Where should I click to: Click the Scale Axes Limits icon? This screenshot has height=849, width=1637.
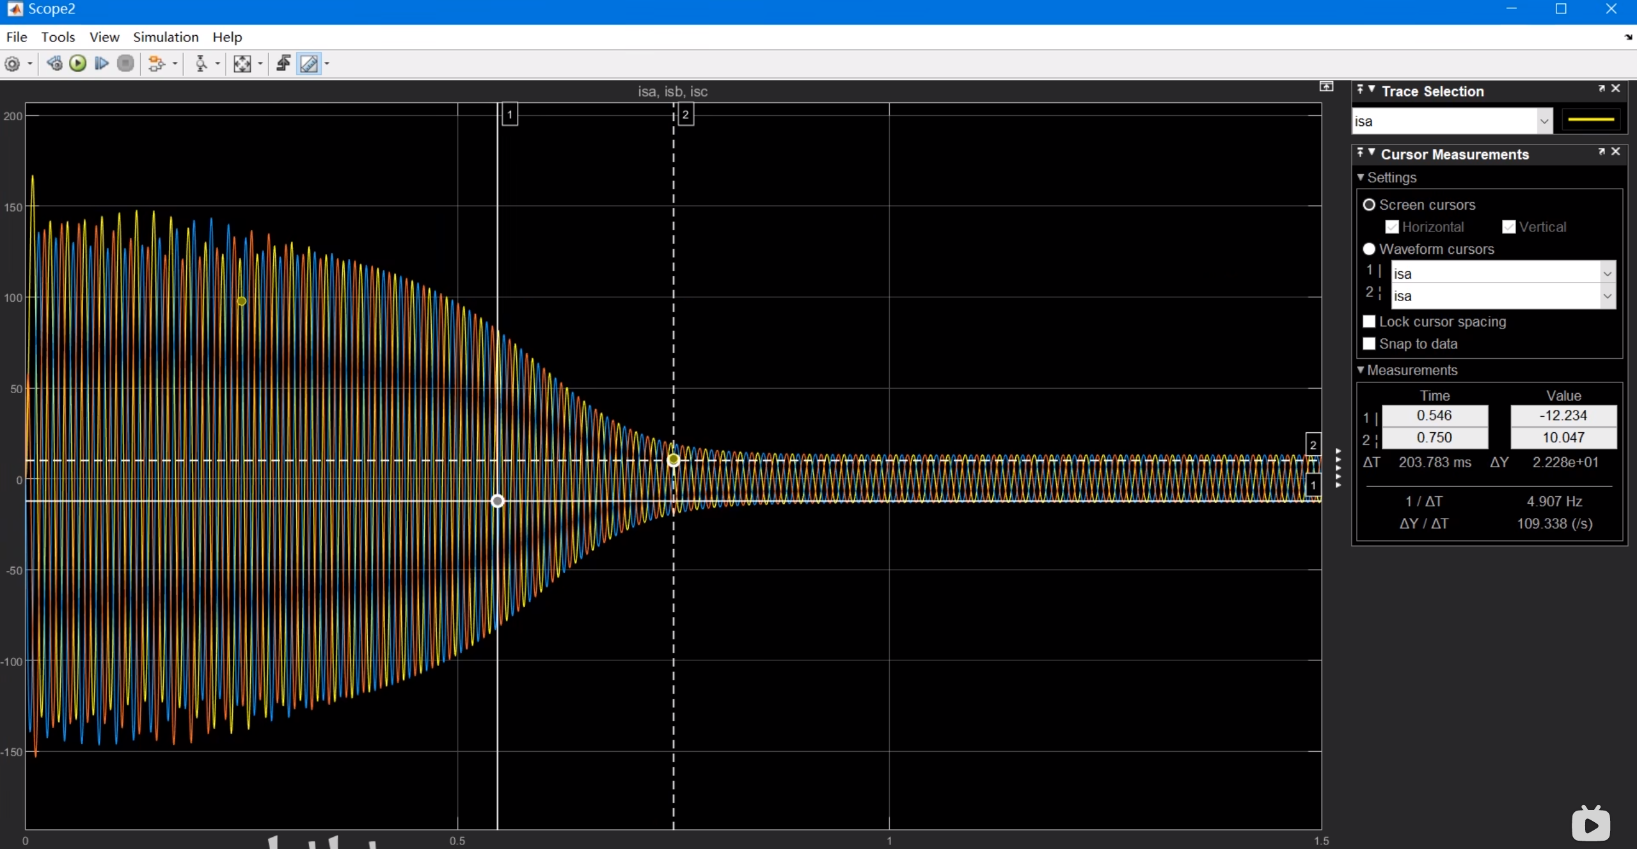(242, 63)
